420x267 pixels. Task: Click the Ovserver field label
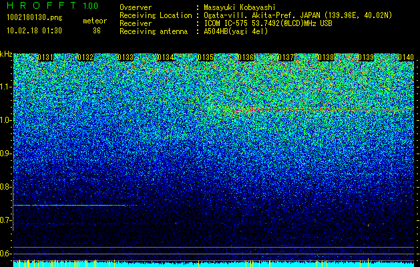pyautogui.click(x=136, y=7)
